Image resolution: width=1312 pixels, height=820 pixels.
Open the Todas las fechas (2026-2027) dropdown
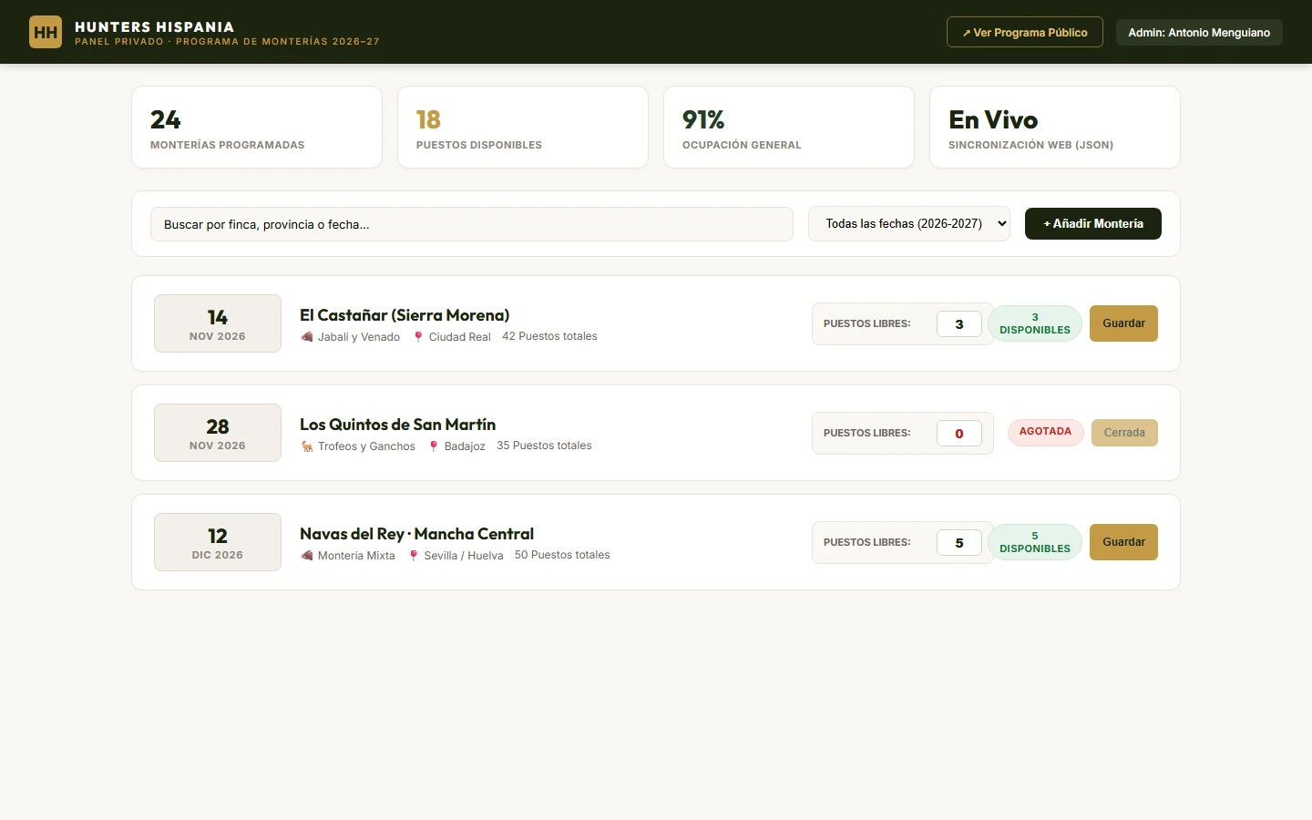(x=909, y=223)
